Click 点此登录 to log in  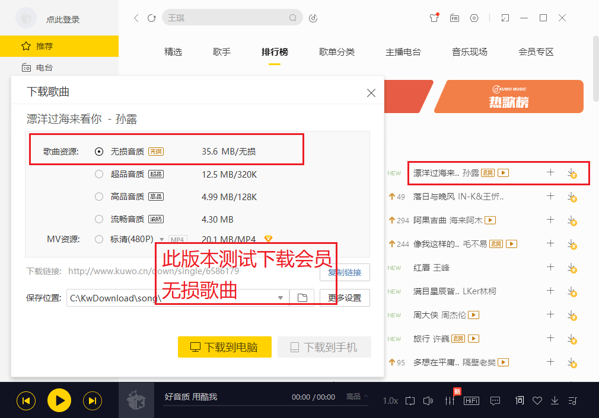[x=63, y=20]
